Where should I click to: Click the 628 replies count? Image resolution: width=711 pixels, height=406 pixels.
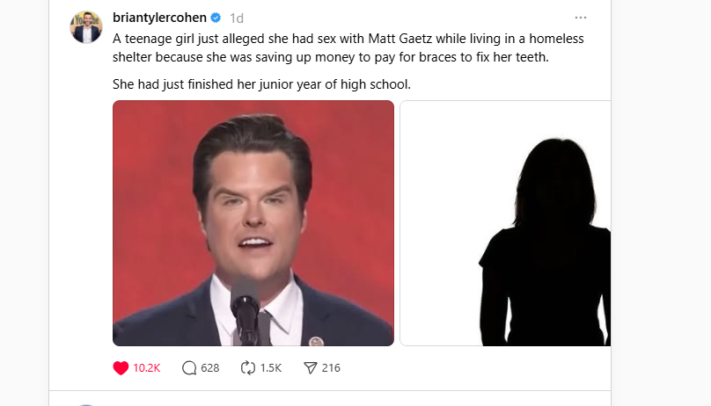[x=209, y=368]
